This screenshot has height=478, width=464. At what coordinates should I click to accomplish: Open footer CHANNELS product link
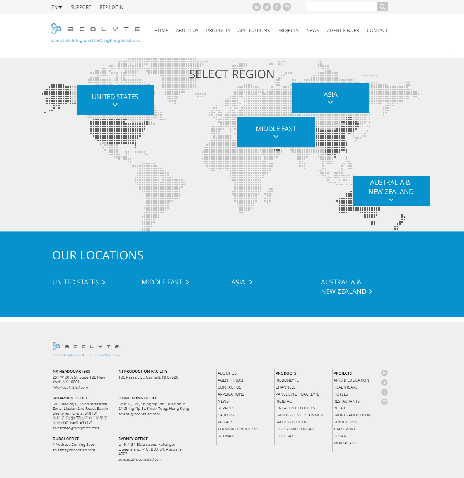point(285,387)
